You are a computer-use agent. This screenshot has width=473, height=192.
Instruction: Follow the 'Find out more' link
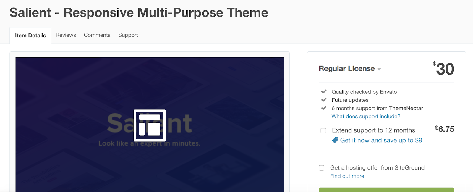[347, 176]
